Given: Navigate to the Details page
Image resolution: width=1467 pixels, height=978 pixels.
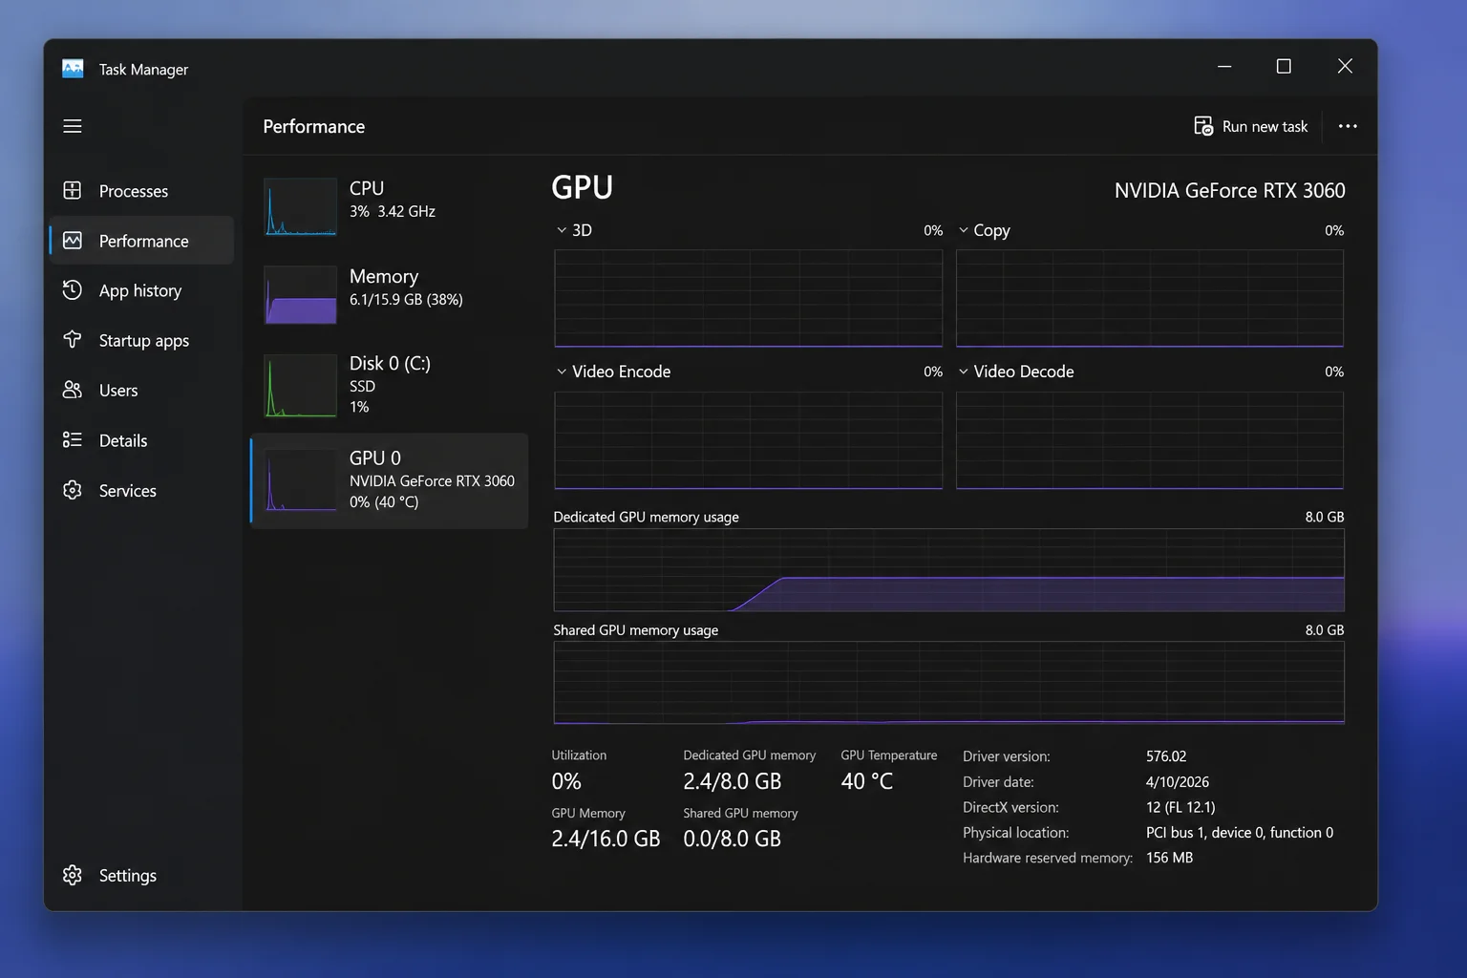Looking at the screenshot, I should [x=141, y=440].
